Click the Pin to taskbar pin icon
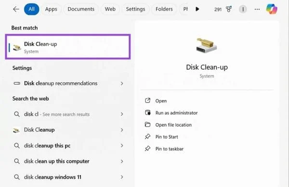 coord(147,149)
